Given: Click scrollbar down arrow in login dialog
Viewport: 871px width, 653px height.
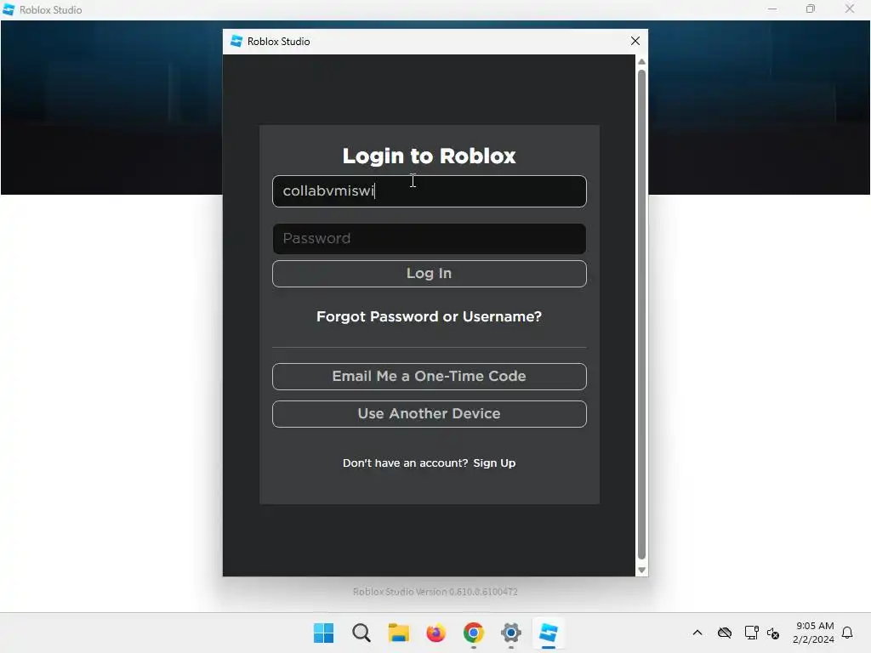Looking at the screenshot, I should (641, 571).
